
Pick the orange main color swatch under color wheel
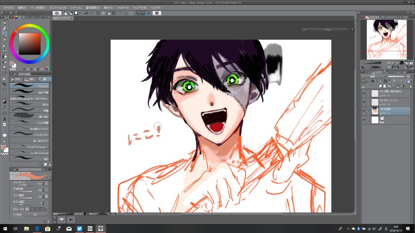[x=11, y=63]
